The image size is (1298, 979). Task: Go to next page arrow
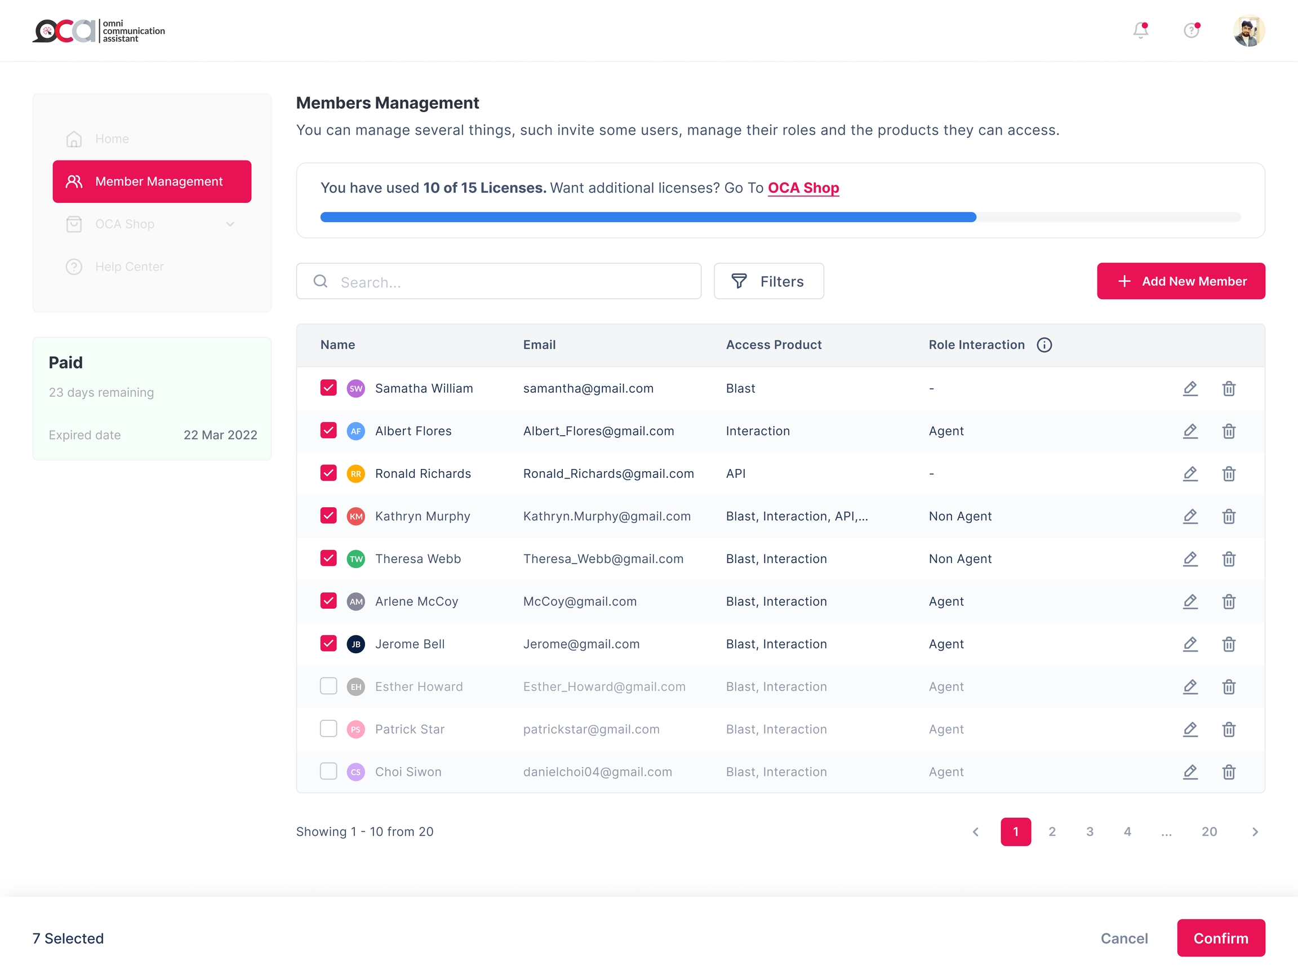[1255, 832]
